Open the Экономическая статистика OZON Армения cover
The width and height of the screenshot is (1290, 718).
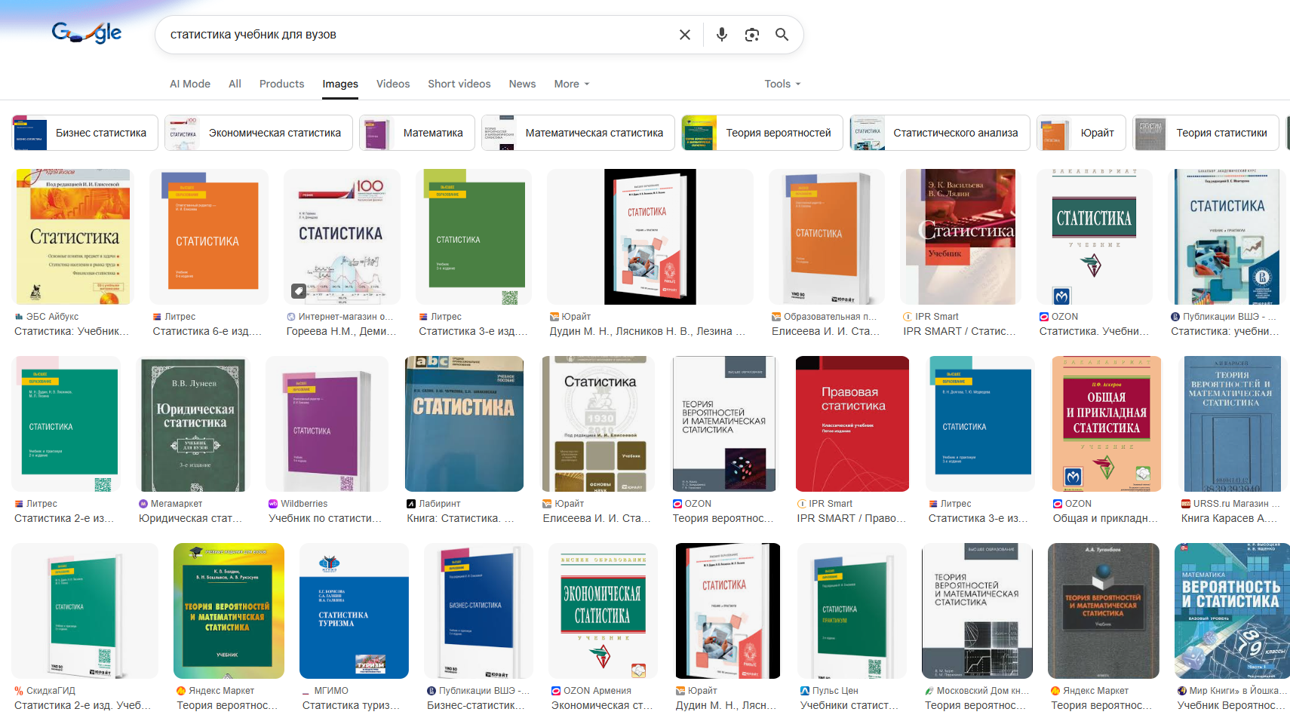click(603, 611)
